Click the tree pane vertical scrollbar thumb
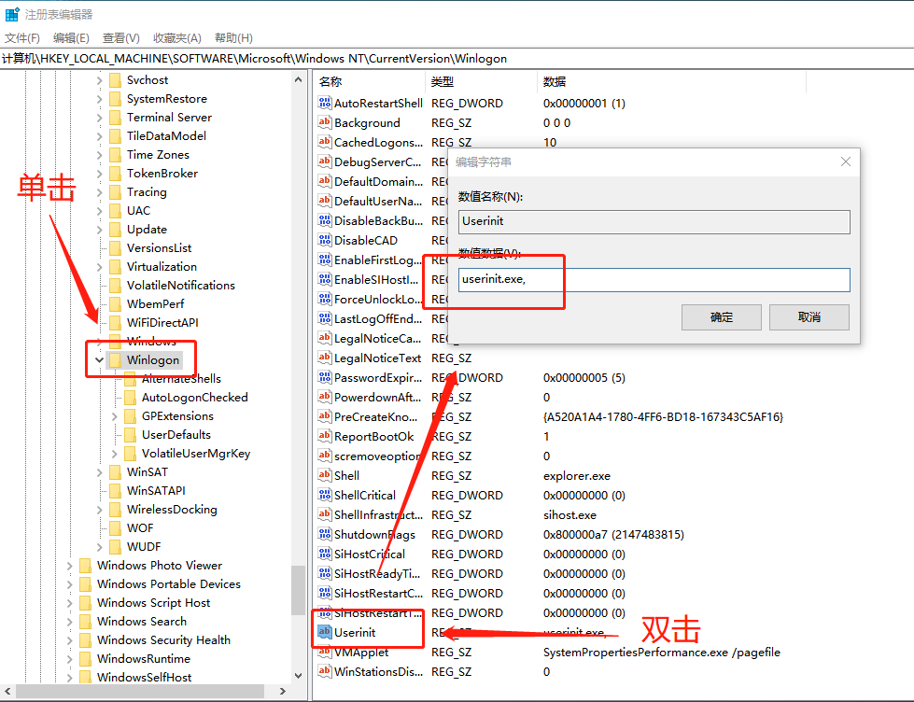The width and height of the screenshot is (914, 702). (298, 589)
